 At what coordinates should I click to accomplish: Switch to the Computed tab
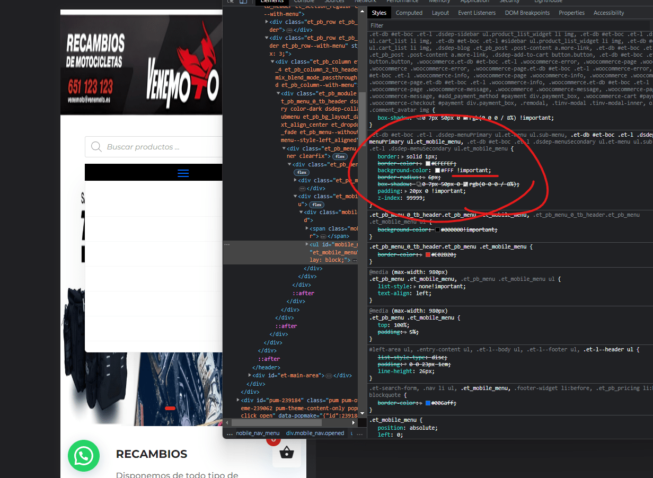pos(409,13)
